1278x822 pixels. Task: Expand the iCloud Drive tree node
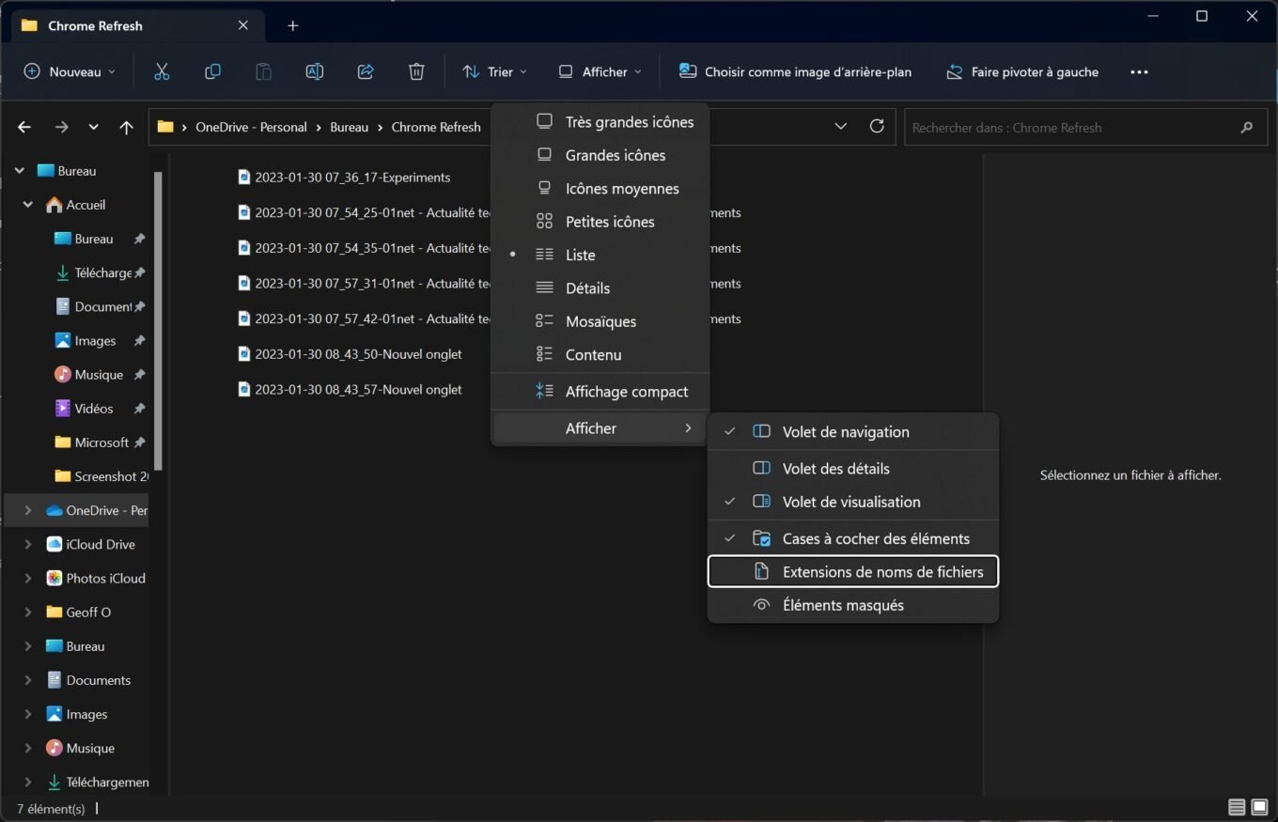[28, 544]
